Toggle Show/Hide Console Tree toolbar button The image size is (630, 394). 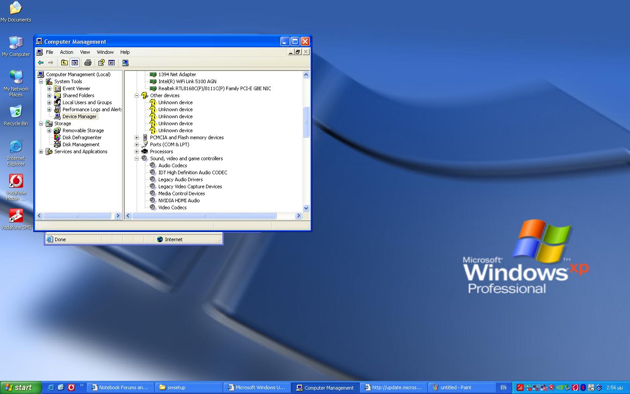point(75,63)
